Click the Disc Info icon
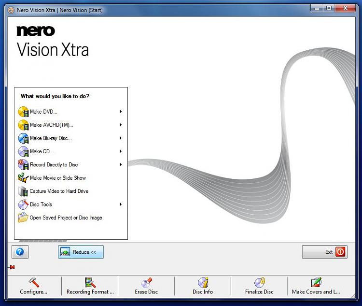 pyautogui.click(x=203, y=282)
